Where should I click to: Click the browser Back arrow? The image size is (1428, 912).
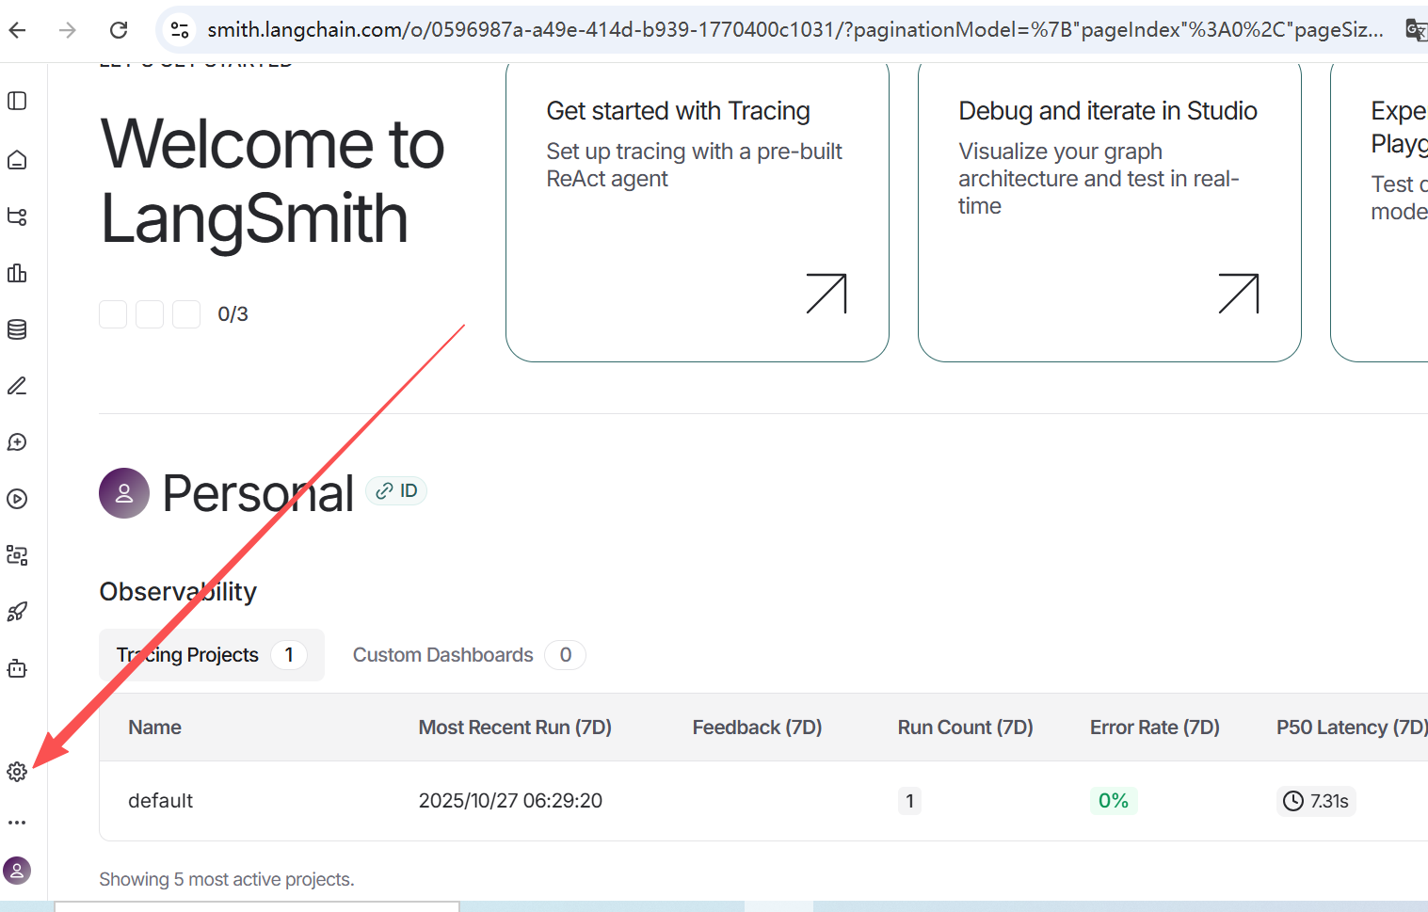[x=17, y=30]
